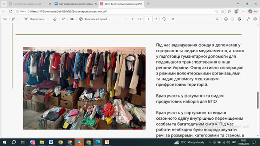Toggle fit to width view
Viewport: 260px width, 146px height.
coord(140,19)
